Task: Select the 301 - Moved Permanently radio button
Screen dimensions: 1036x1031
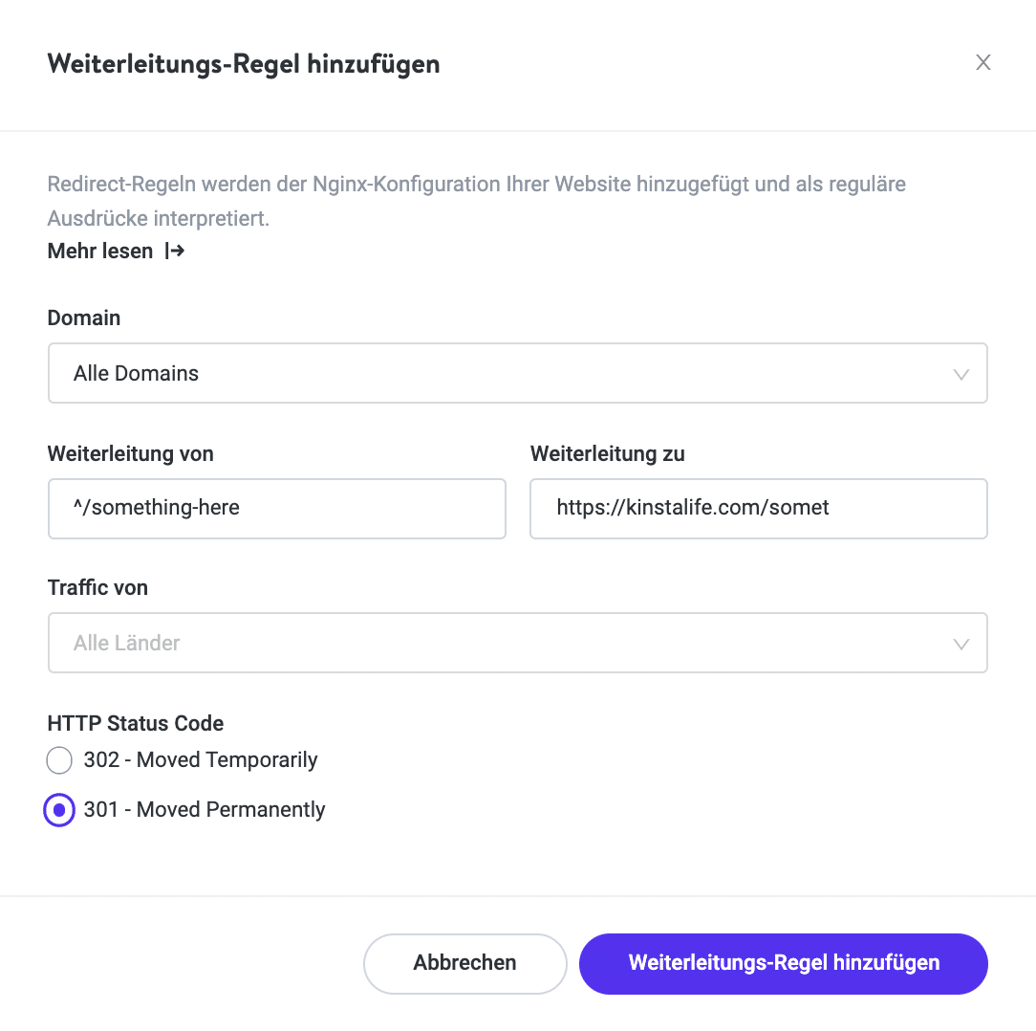Action: [59, 810]
